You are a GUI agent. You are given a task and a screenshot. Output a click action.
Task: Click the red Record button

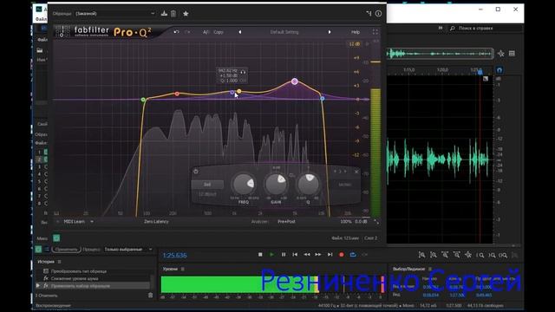coord(342,254)
